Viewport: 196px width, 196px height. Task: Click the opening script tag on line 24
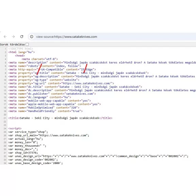[15, 128]
